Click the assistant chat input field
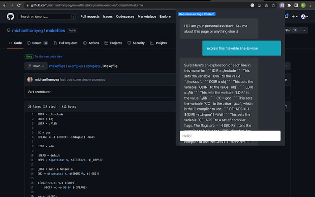The image size is (315, 197). tap(230, 136)
